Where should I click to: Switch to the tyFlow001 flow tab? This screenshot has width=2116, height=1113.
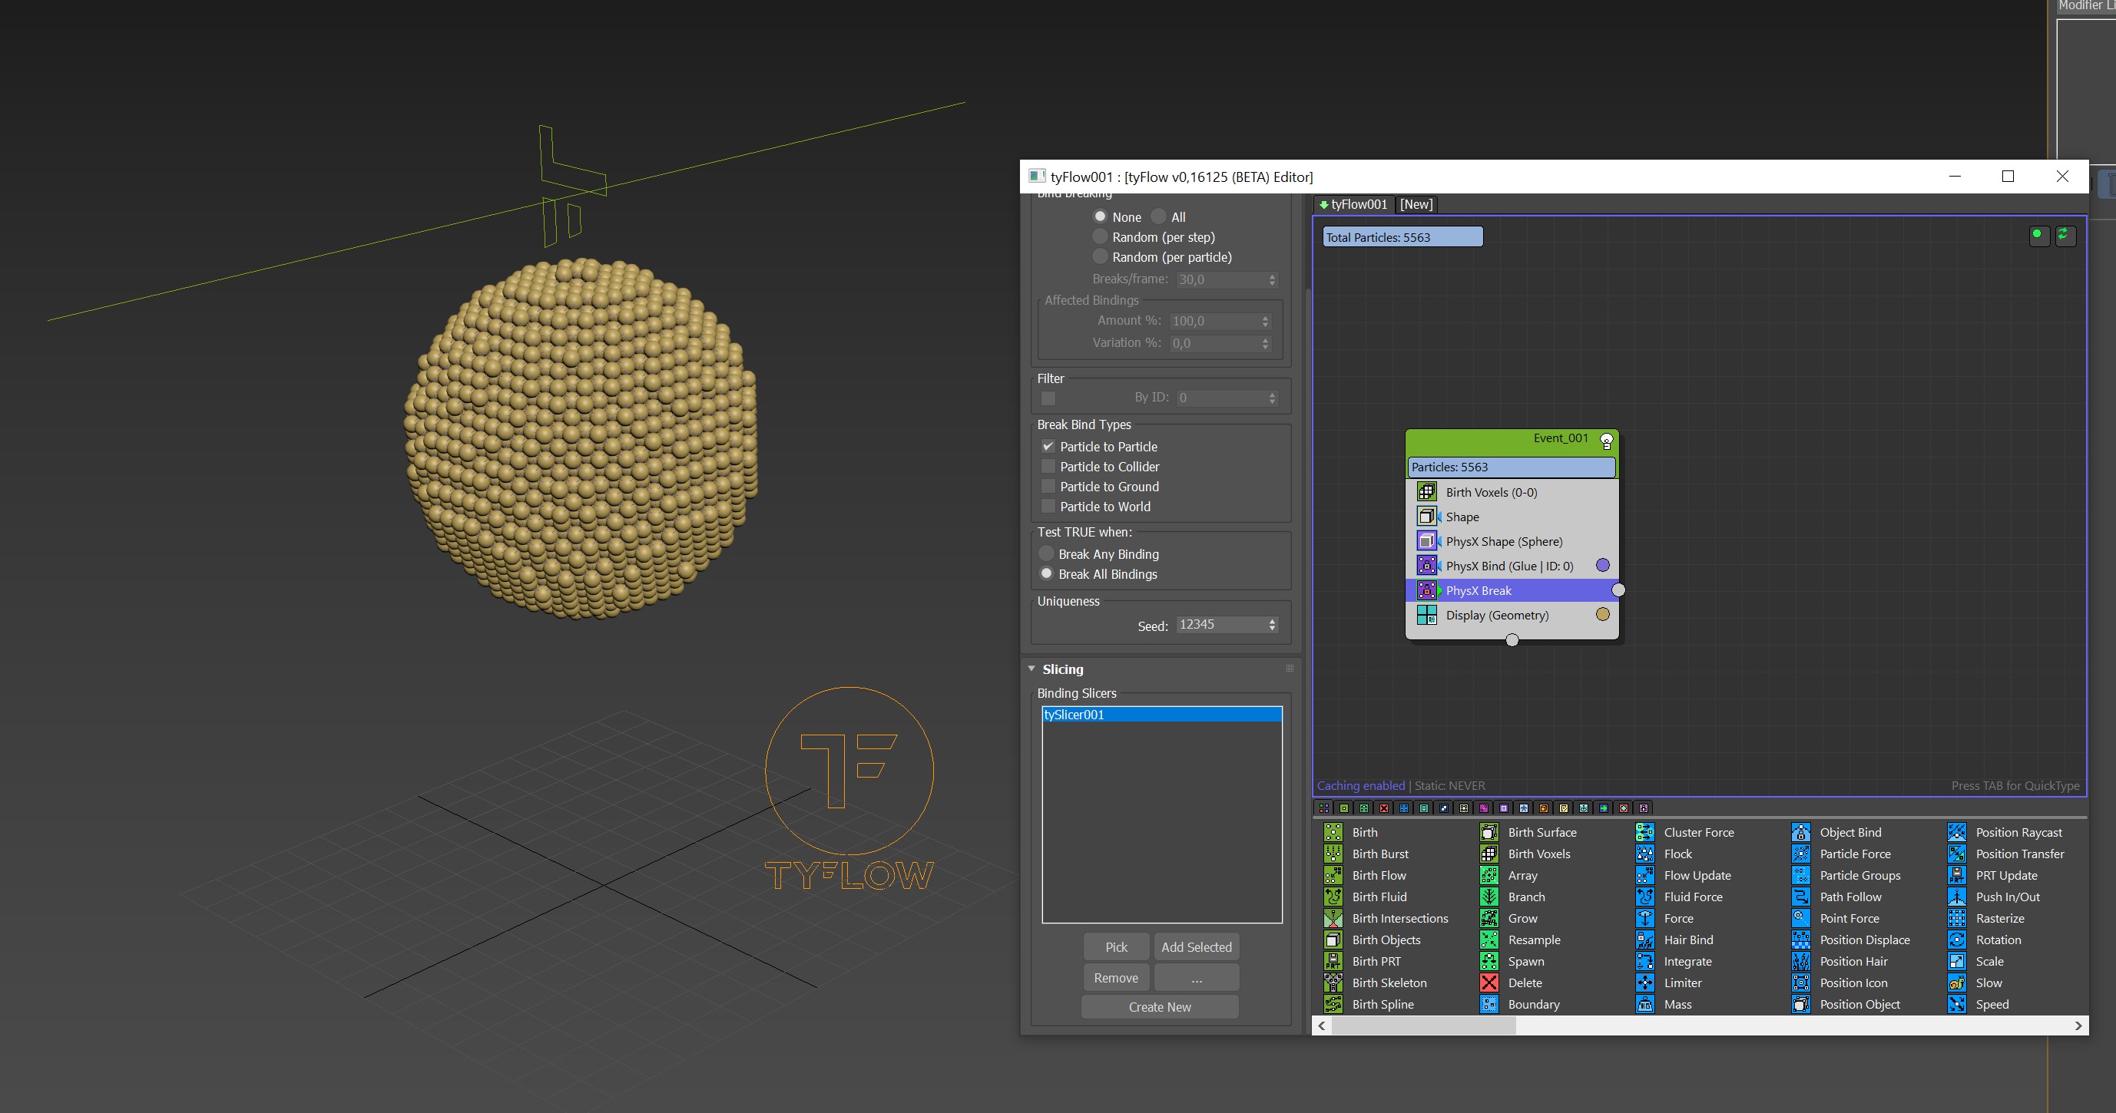click(x=1353, y=204)
